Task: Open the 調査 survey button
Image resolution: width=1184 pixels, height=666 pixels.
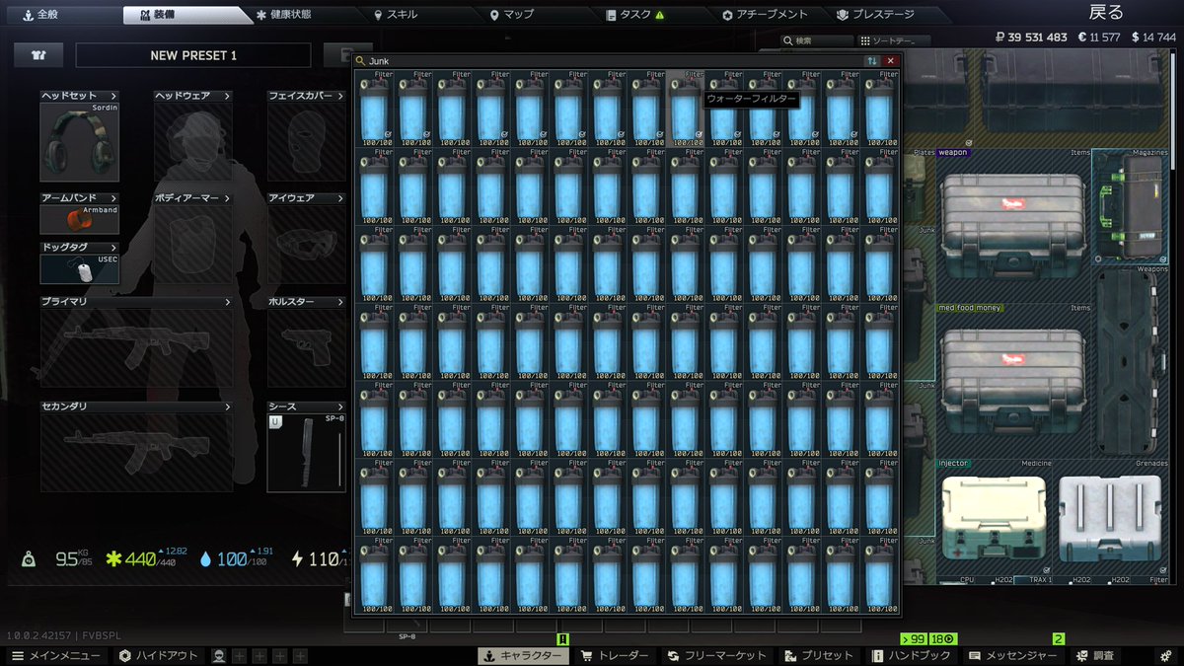Action: pyautogui.click(x=1095, y=655)
